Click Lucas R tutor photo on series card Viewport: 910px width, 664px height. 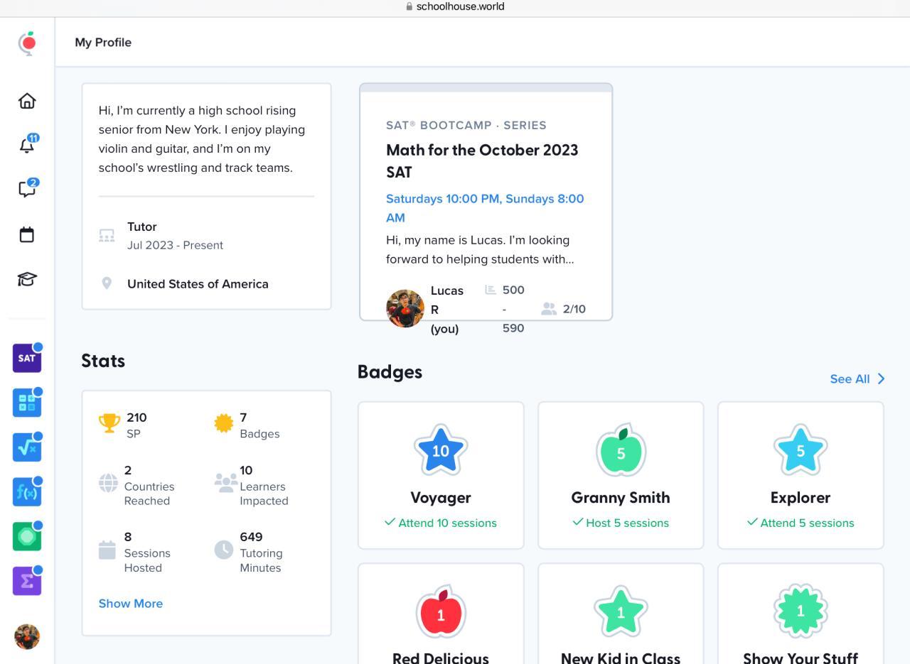coord(405,309)
